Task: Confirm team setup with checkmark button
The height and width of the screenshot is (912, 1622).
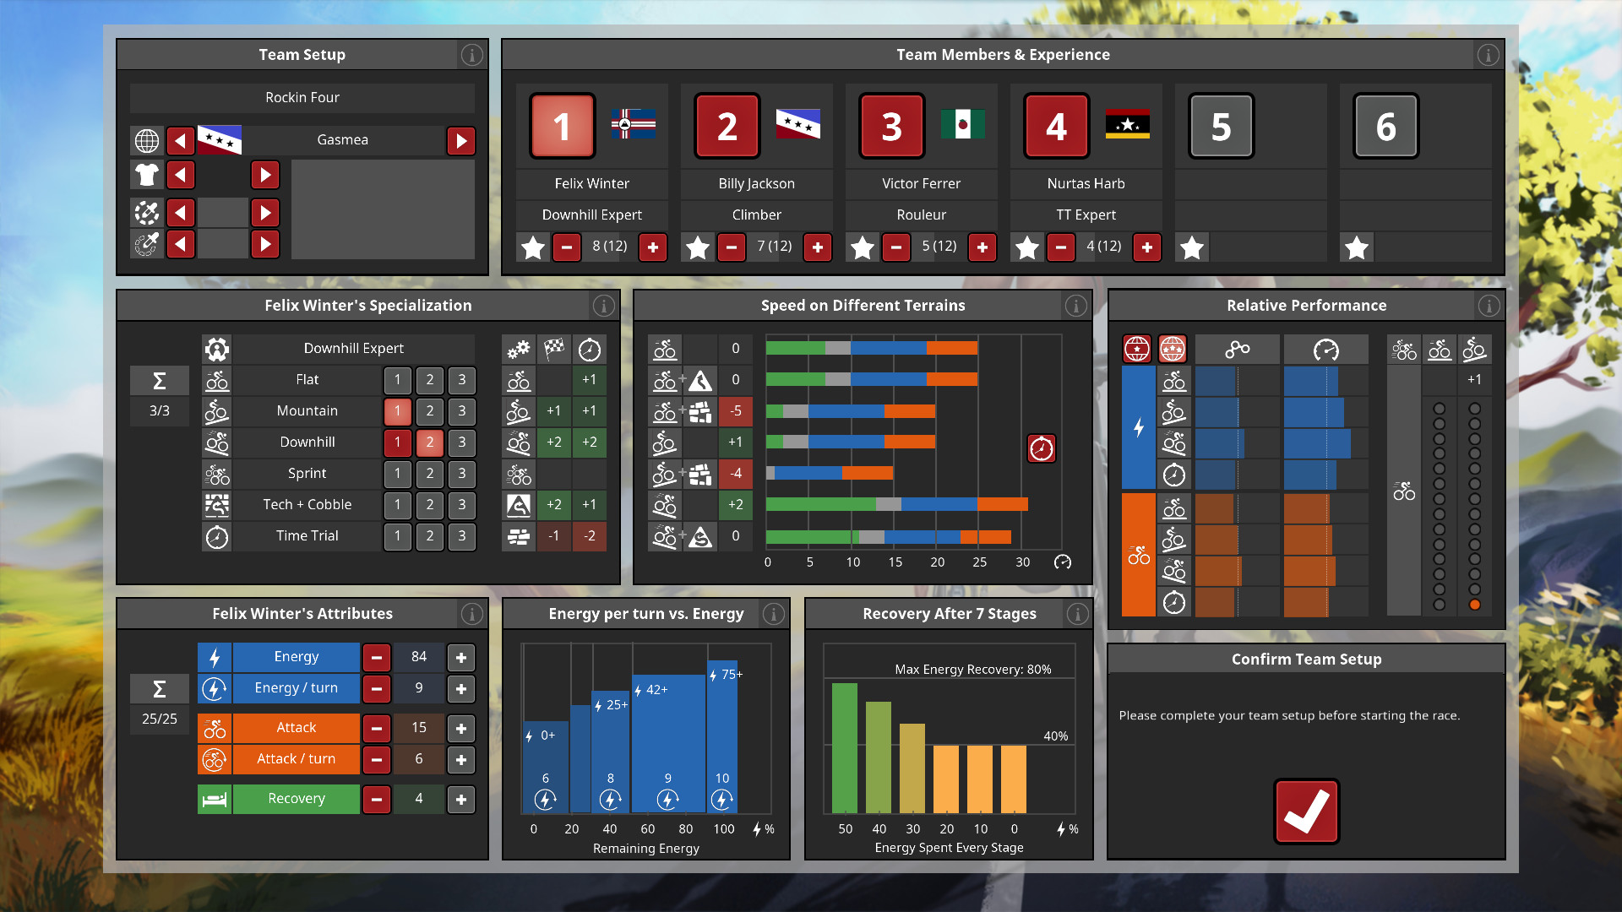Action: pyautogui.click(x=1306, y=812)
